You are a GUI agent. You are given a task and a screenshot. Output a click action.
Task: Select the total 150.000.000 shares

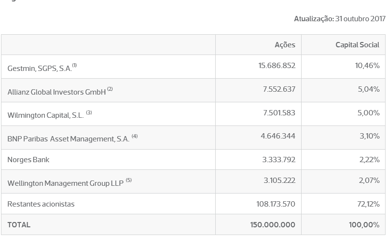click(x=273, y=225)
